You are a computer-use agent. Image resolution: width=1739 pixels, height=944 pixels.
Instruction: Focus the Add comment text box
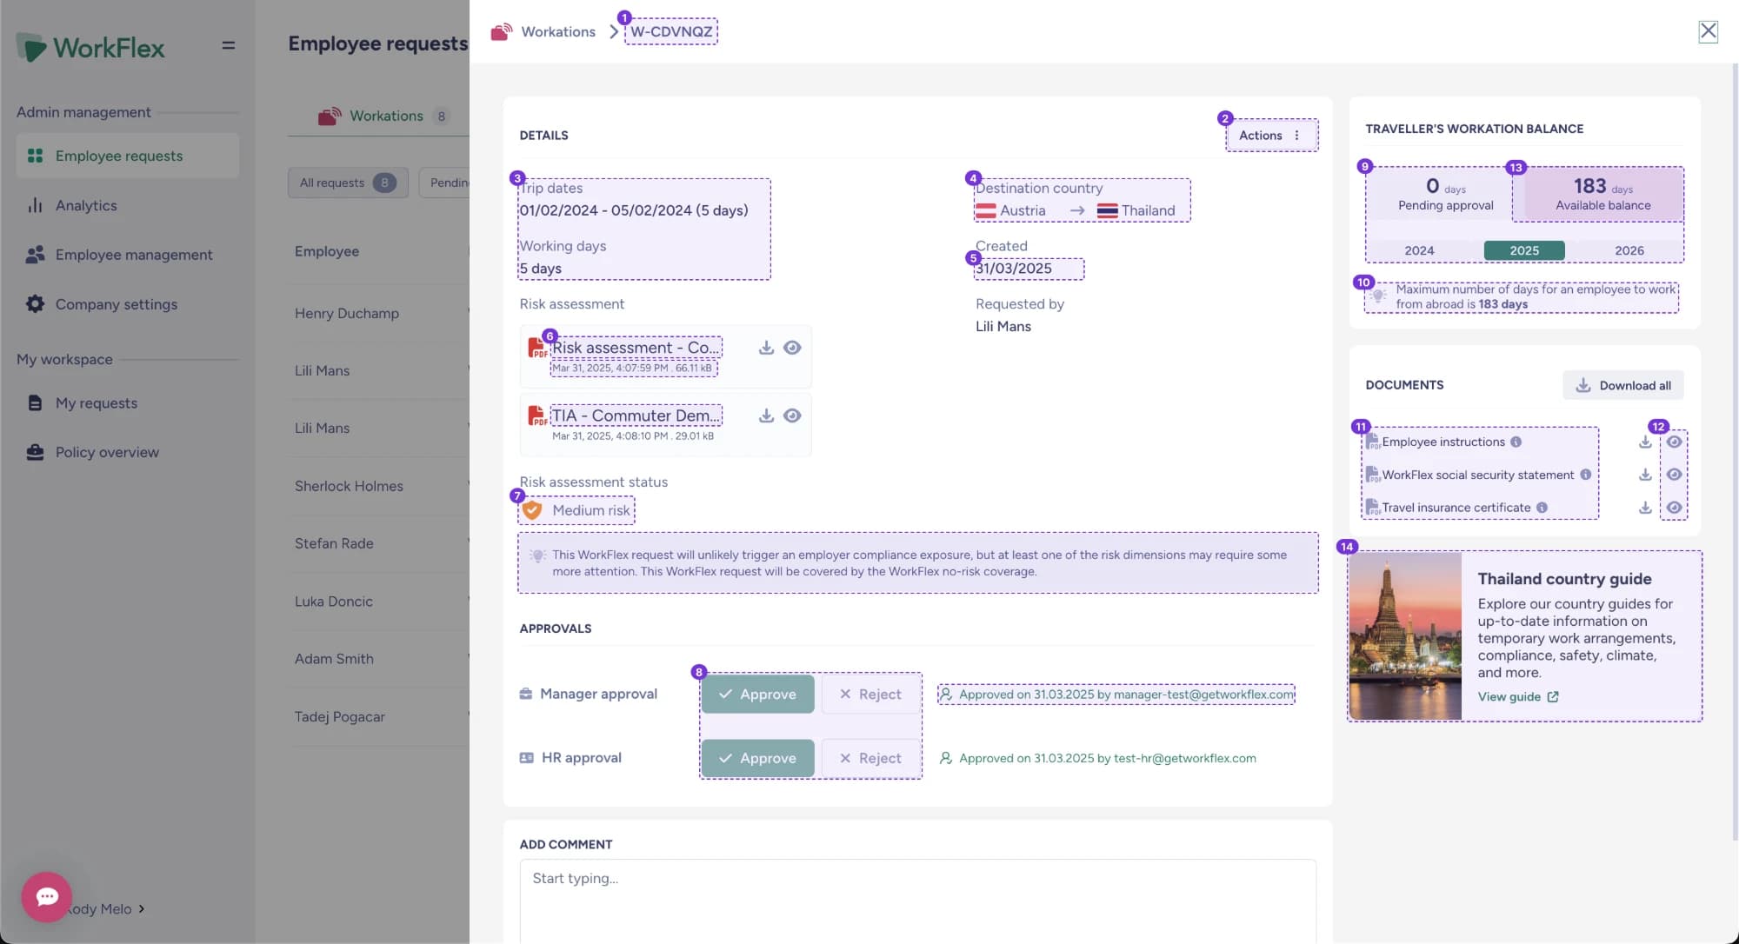(918, 901)
